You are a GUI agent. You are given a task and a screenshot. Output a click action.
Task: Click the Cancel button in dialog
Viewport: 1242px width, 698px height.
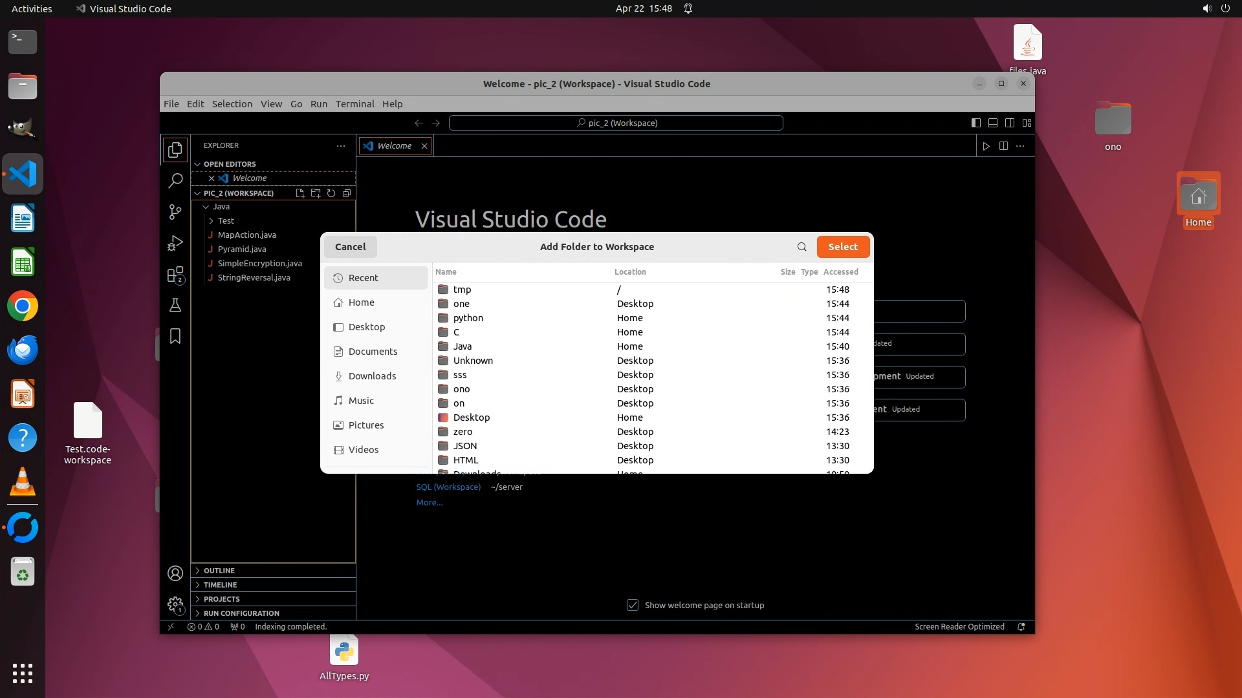350,247
